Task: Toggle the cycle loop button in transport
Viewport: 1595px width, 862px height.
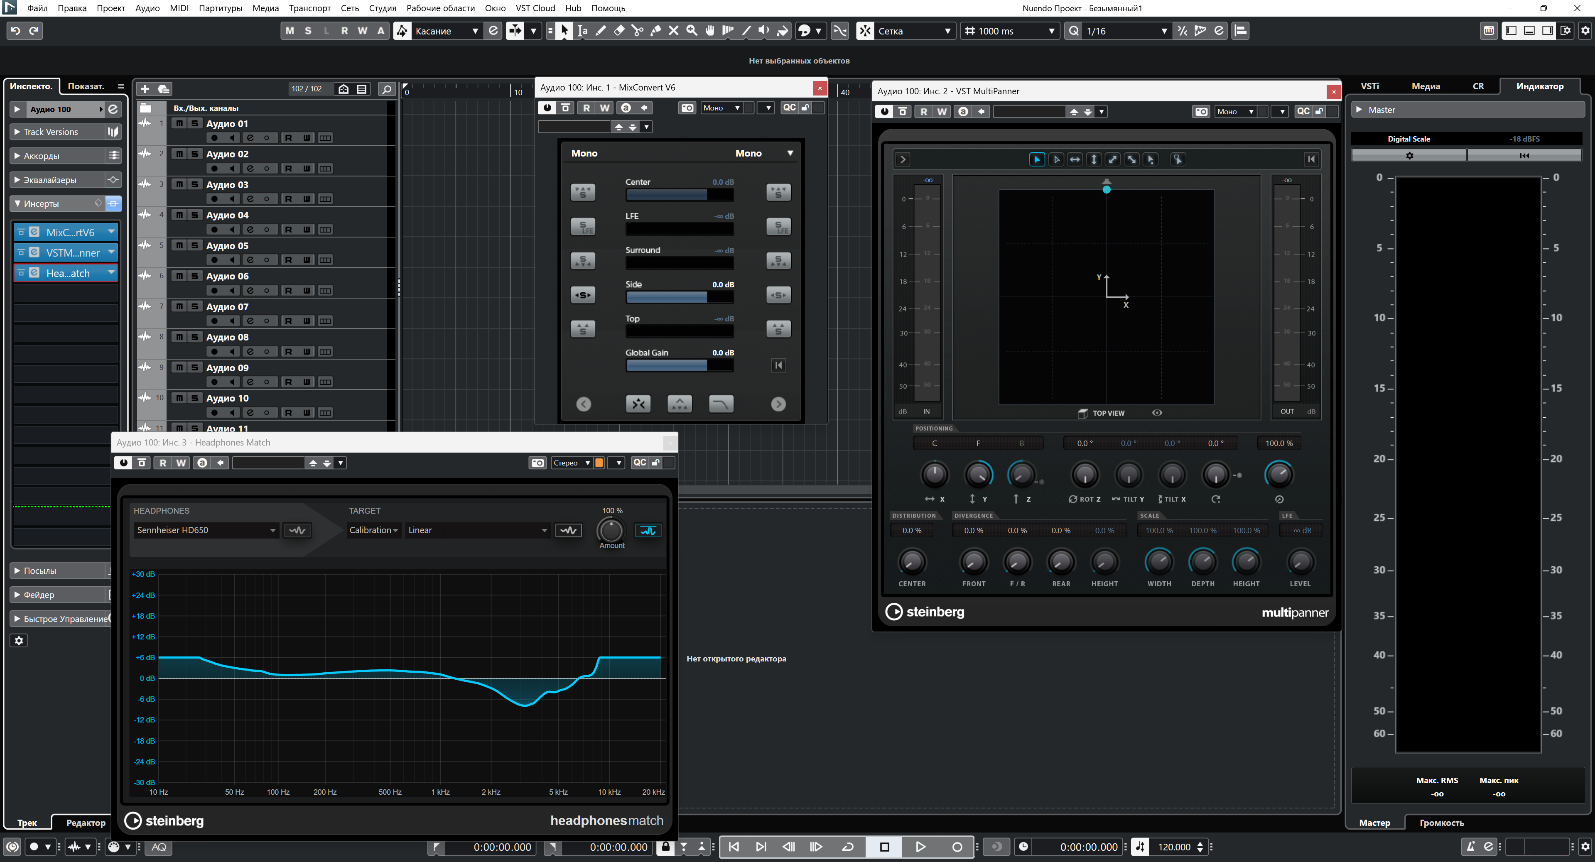Action: coord(848,847)
